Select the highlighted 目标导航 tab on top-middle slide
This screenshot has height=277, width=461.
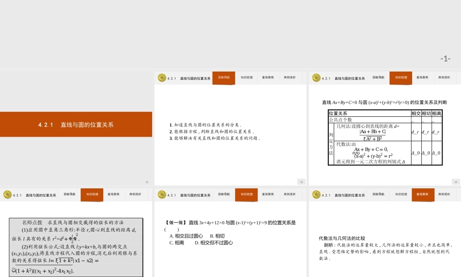(x=224, y=78)
